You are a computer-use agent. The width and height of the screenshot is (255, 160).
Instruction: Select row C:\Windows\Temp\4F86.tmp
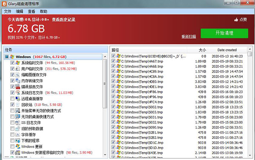pos(179,92)
